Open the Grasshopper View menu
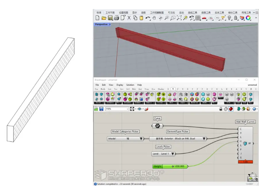This screenshot has height=187, width=259. 111,85
